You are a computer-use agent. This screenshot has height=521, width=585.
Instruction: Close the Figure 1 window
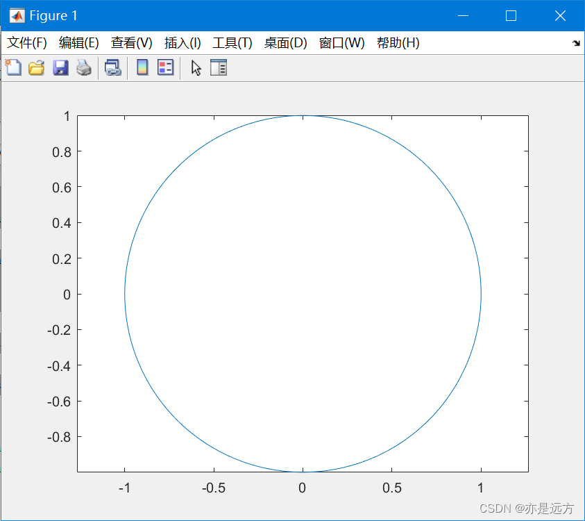tap(560, 16)
